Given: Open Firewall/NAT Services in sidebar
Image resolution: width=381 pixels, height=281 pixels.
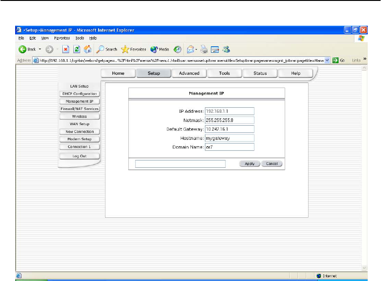Looking at the screenshot, I should [79, 109].
